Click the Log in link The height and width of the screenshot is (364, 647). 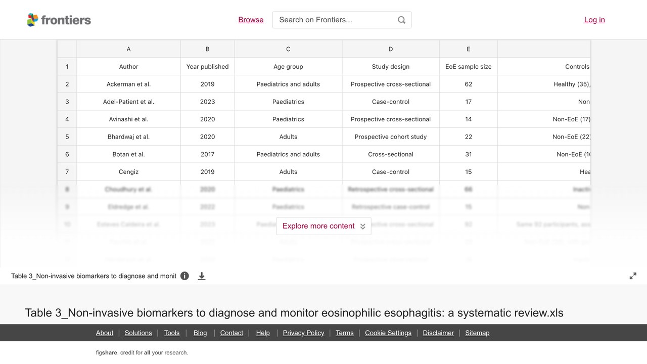click(594, 20)
